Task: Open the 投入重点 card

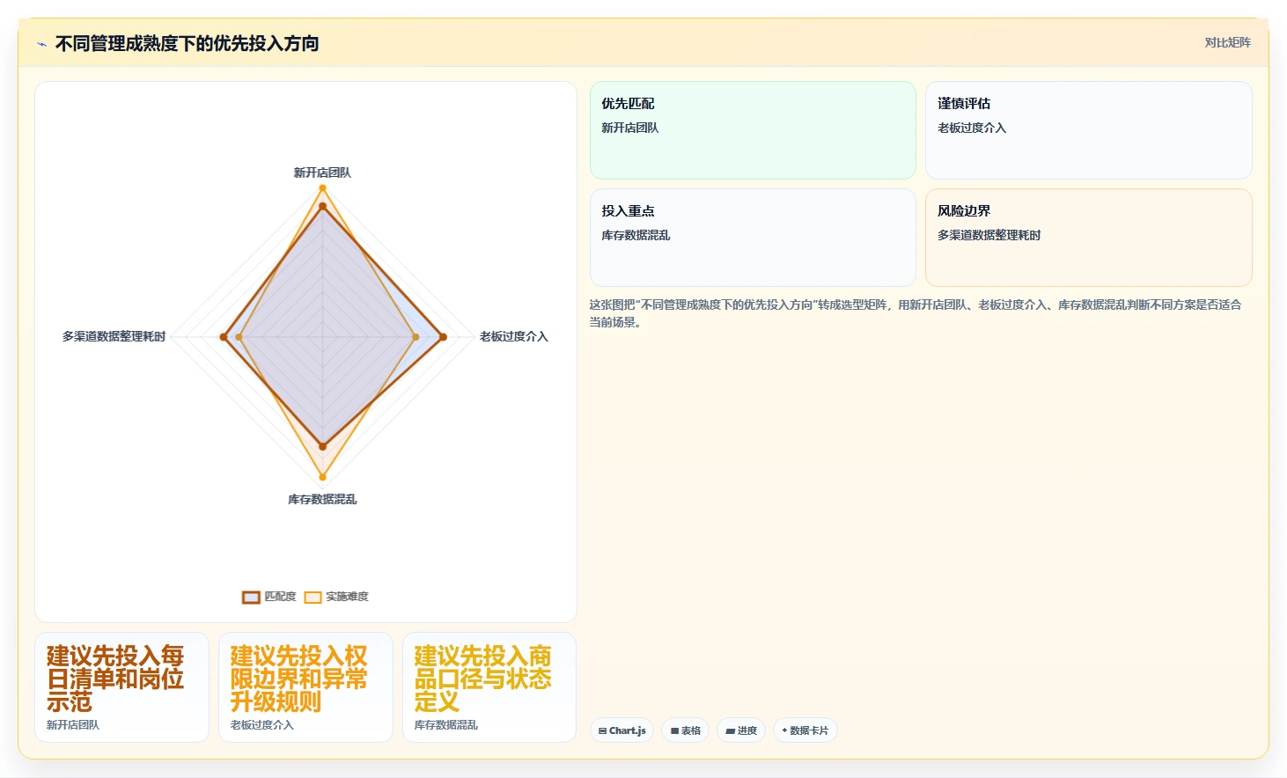Action: pos(753,238)
